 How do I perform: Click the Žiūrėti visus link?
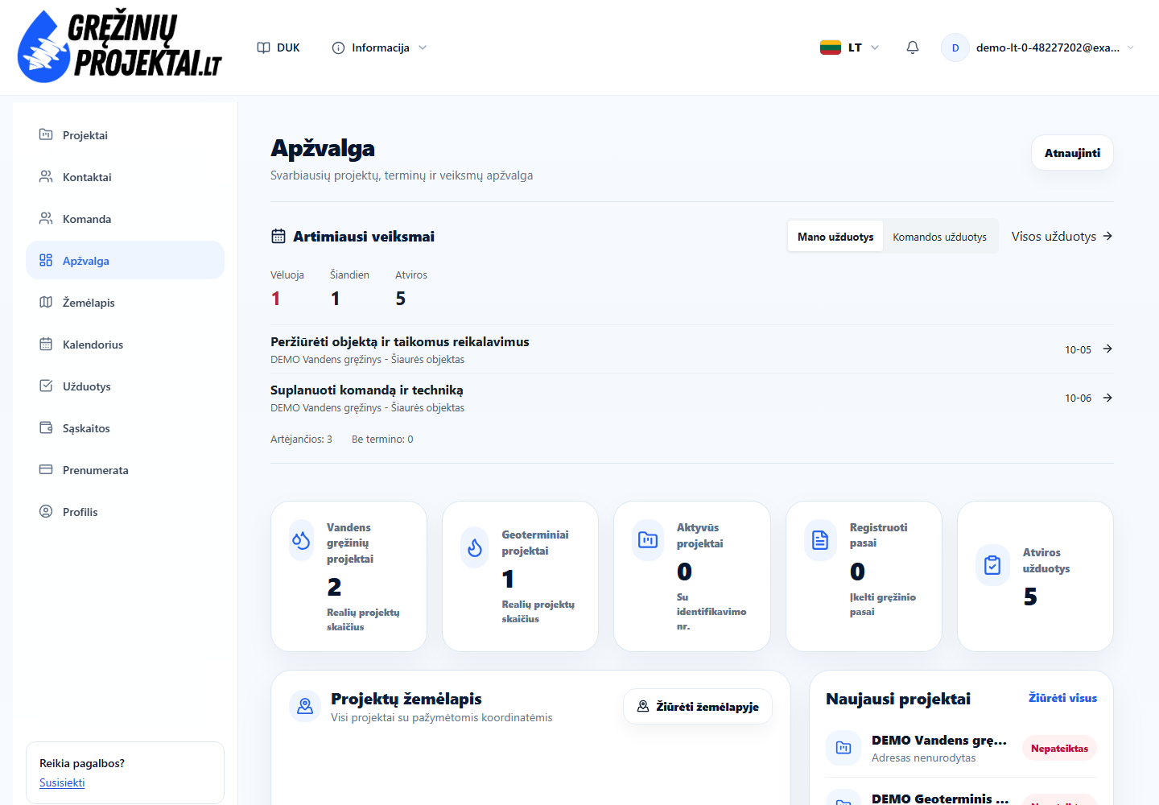click(1062, 698)
